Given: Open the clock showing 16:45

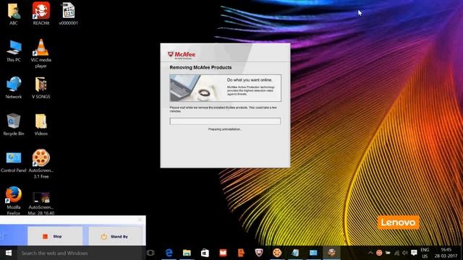Looking at the screenshot, I should 446,253.
